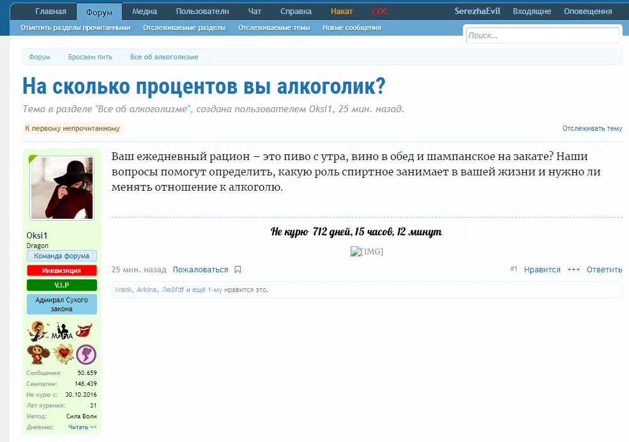Click the green V.I.P badge
The width and height of the screenshot is (629, 442).
click(x=61, y=284)
